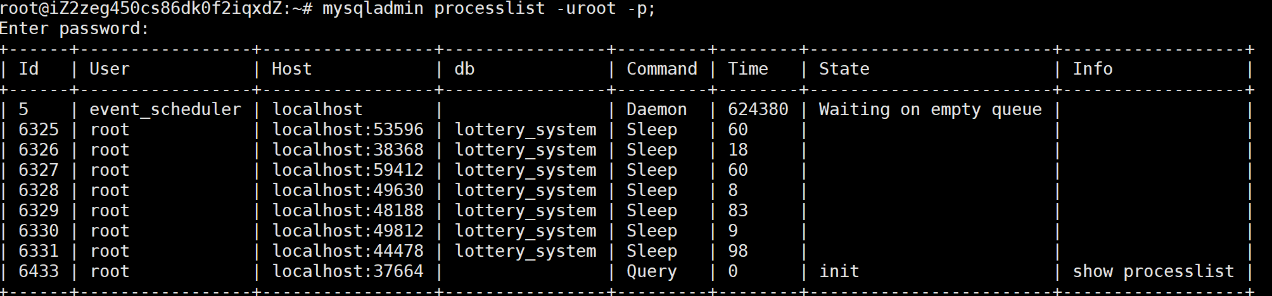
Task: Click the time value 8 in row 6328
Action: (733, 190)
